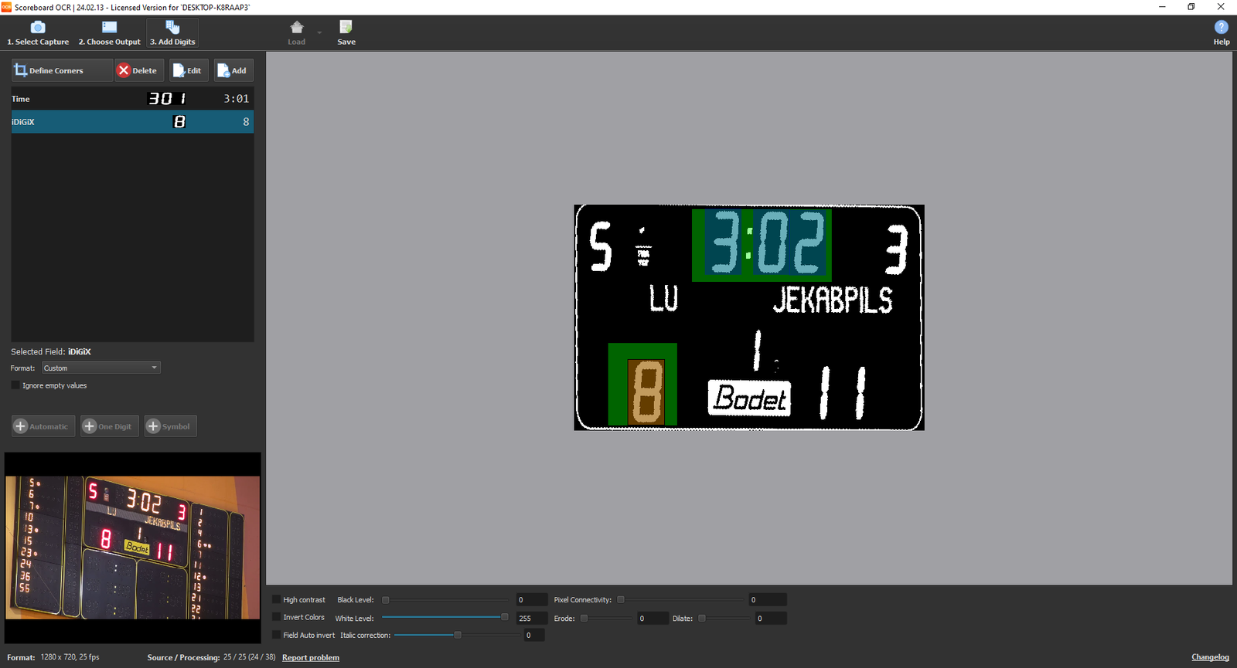Image resolution: width=1237 pixels, height=668 pixels.
Task: Click the One Digit button
Action: (109, 426)
